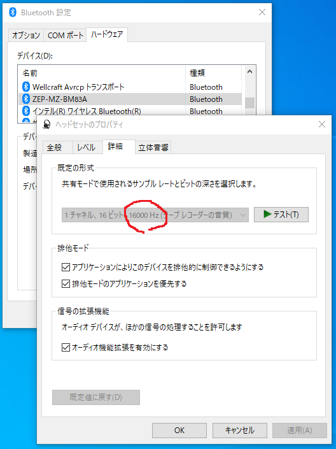Close the Bluetooth 設定 window with X
Screen dimensions: 336x449
(x=262, y=12)
